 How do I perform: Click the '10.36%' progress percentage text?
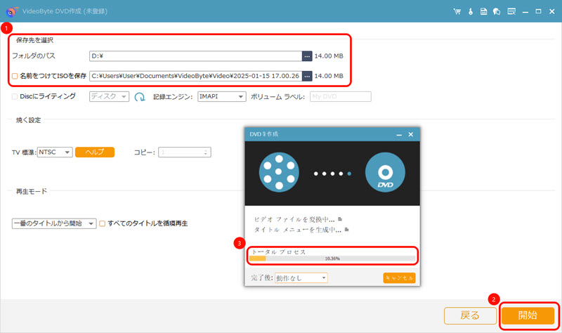click(x=332, y=259)
